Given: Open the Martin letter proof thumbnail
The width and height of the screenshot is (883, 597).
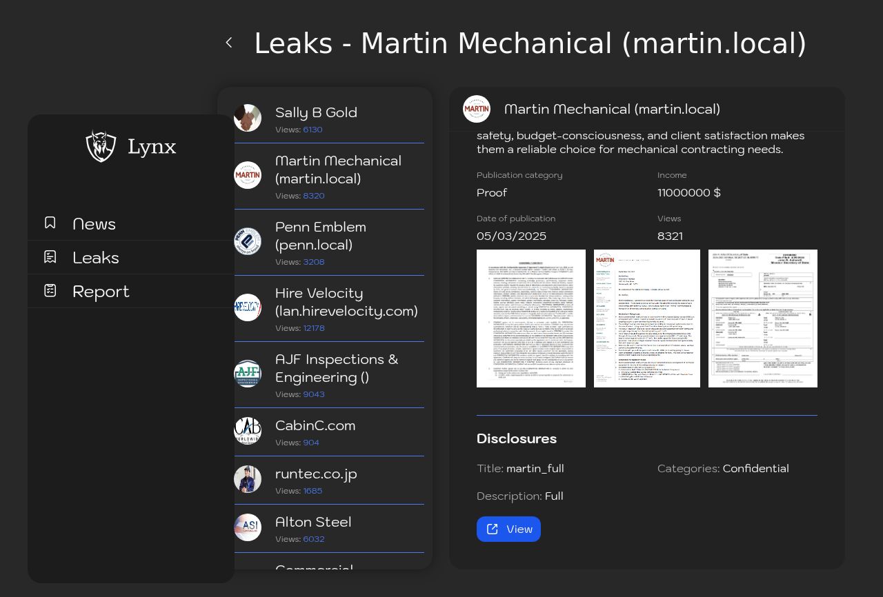Looking at the screenshot, I should (x=647, y=318).
